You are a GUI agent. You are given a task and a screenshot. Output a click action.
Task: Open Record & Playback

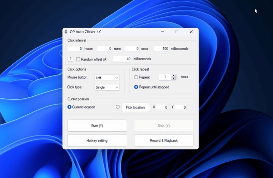click(x=164, y=140)
